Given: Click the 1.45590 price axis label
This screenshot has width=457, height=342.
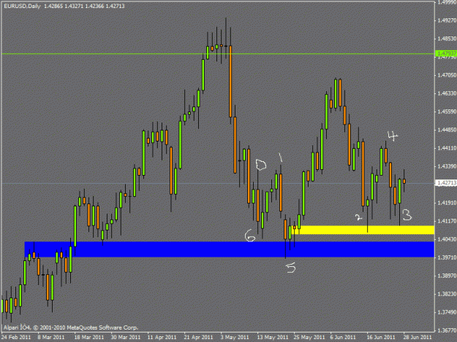Looking at the screenshot, I should click(447, 112).
